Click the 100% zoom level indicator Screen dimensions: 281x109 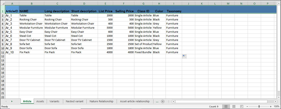point(276,106)
